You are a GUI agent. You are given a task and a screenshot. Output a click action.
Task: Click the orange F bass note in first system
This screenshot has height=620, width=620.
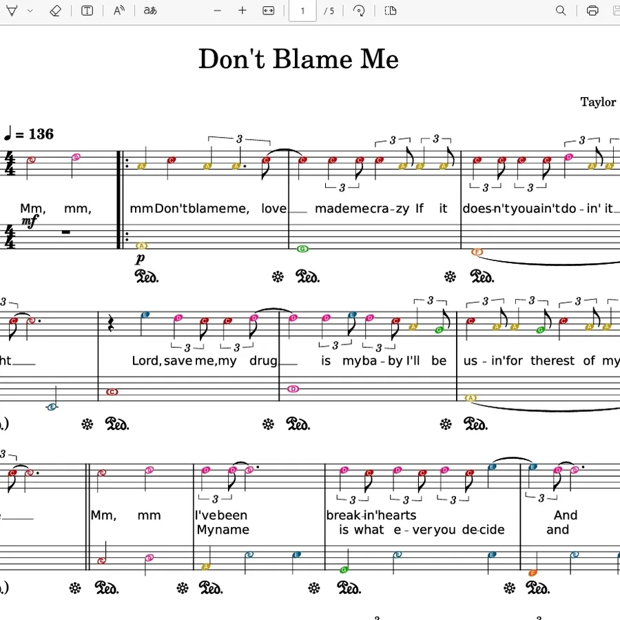click(x=477, y=252)
